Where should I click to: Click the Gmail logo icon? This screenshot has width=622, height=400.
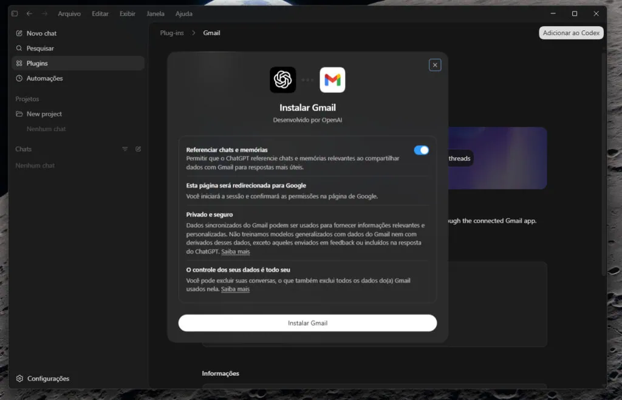tap(332, 80)
